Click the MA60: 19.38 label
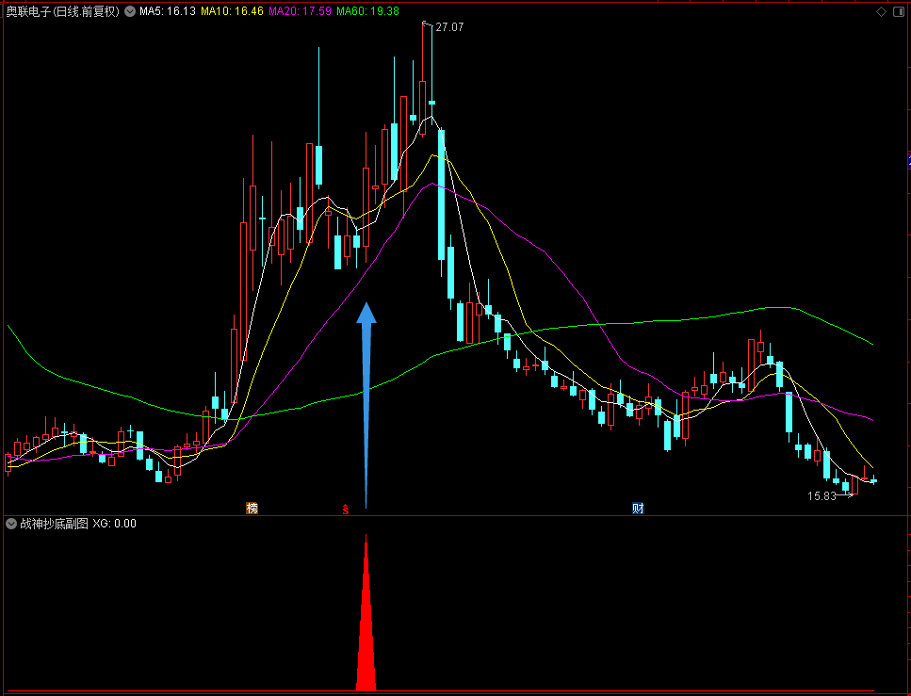Viewport: 911px width, 696px height. tap(367, 11)
